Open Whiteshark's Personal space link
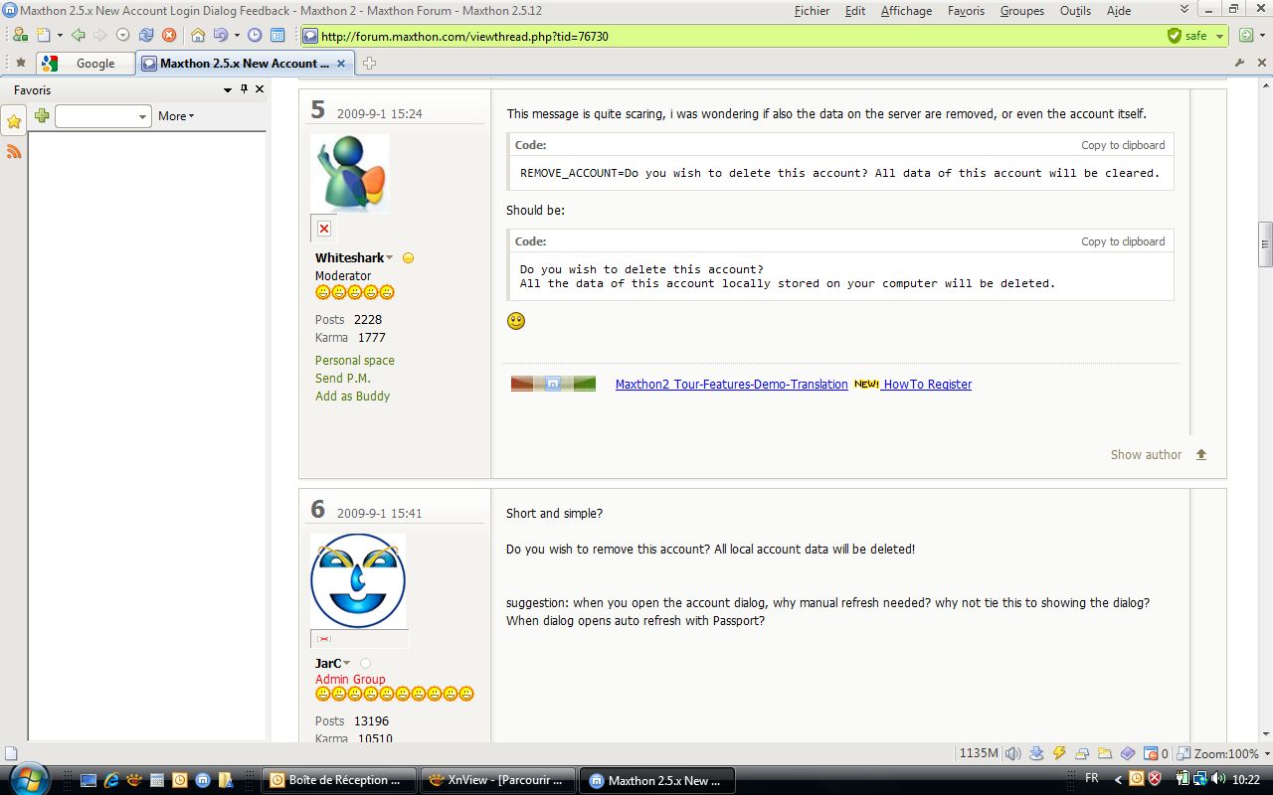This screenshot has width=1273, height=795. 355,360
